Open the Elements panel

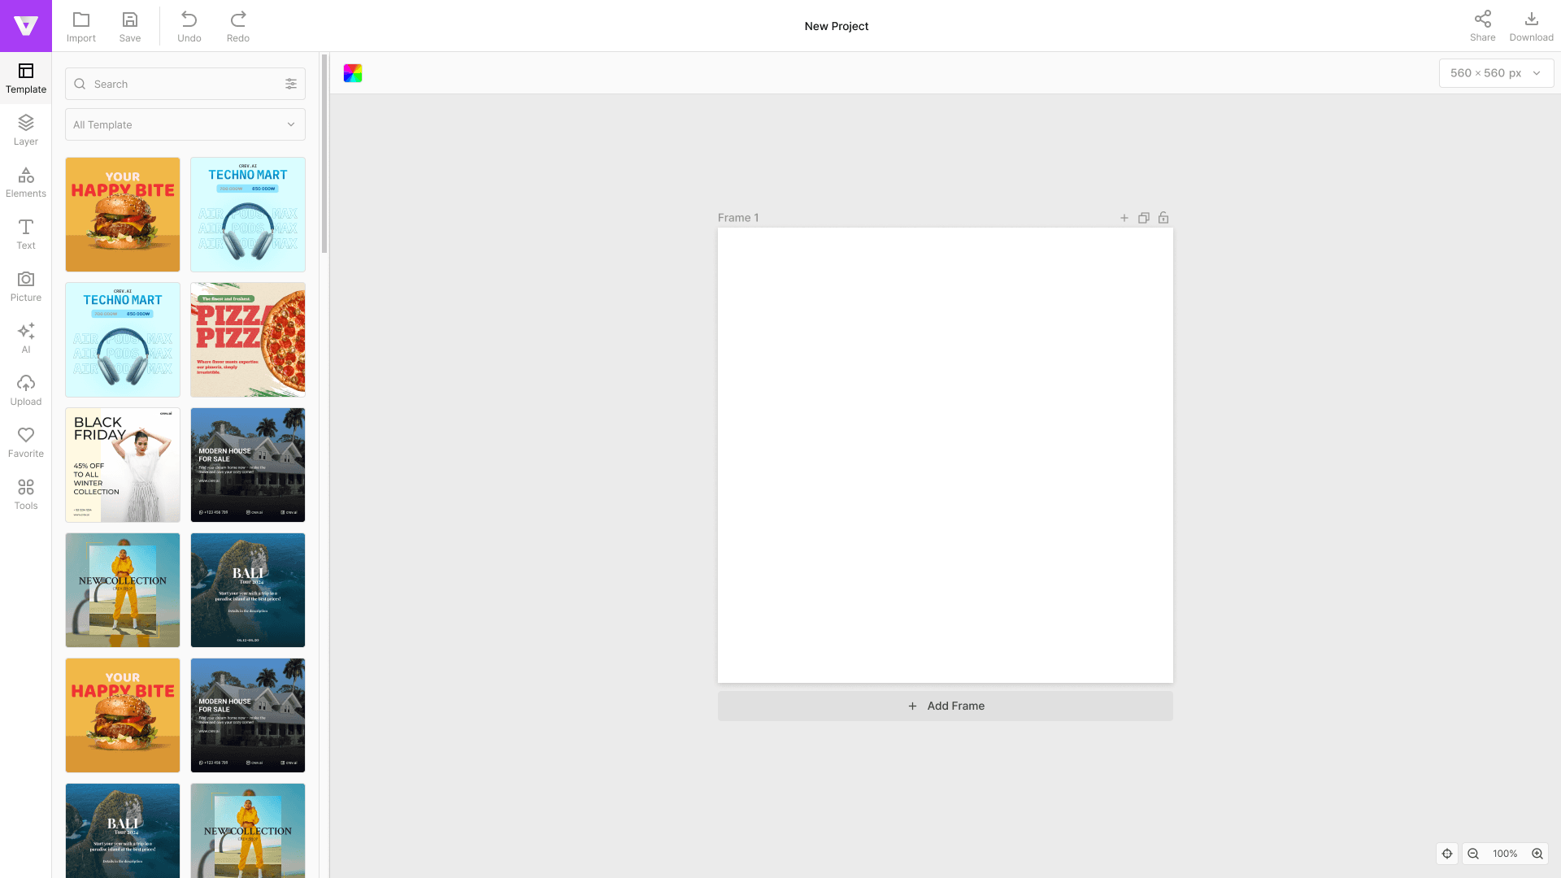point(25,181)
